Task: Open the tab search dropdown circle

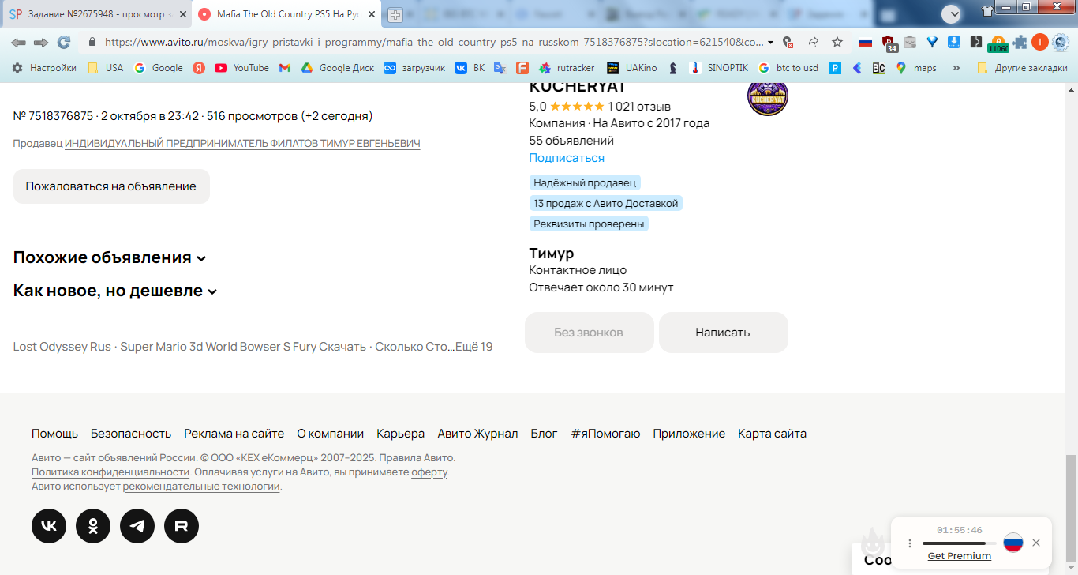Action: (x=952, y=13)
